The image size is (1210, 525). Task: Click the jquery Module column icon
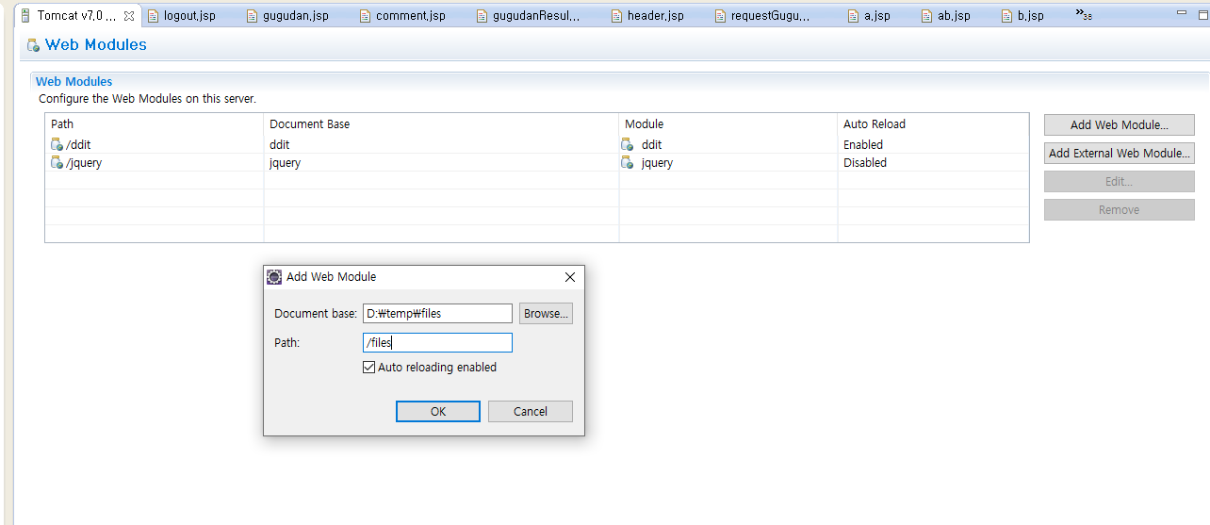[x=628, y=162]
